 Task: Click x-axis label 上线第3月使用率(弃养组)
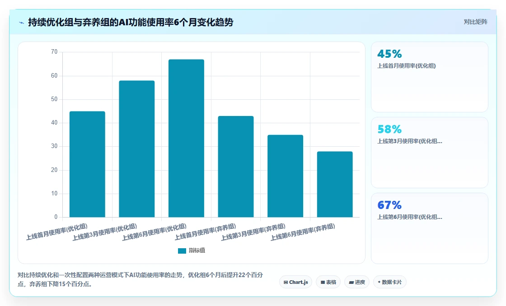tap(253, 232)
